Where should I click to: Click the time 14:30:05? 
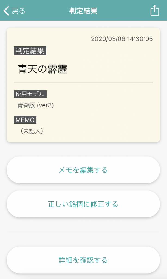click(x=140, y=39)
